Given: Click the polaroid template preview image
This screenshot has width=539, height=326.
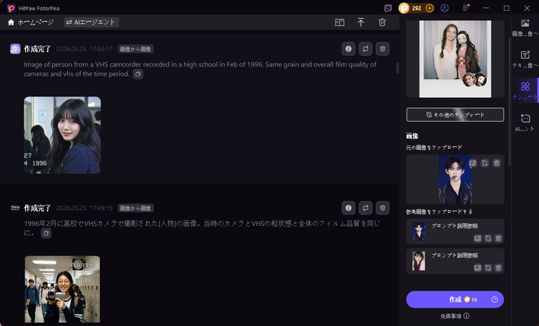Looking at the screenshot, I should click(x=455, y=59).
